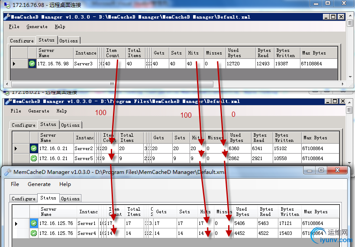Screen dimensions: 355x247
Task: Click cell 'Server3' in top window
Action: [x=85, y=64]
